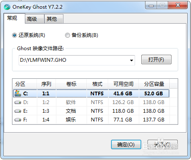Click the 打开(F) button
Screen dimensions: 191x160
[156, 60]
